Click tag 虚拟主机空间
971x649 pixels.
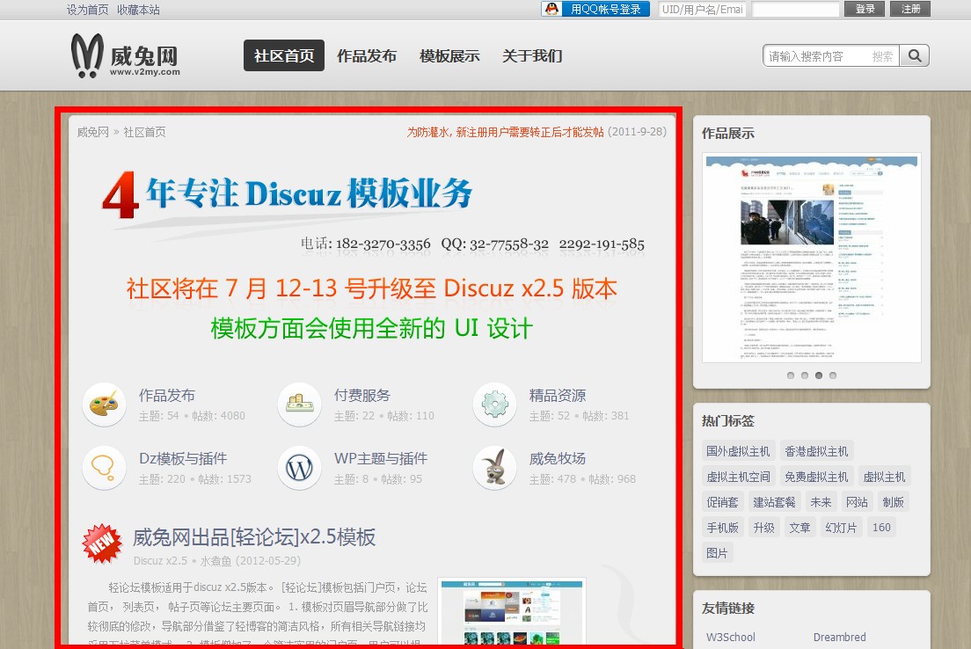[x=738, y=477]
